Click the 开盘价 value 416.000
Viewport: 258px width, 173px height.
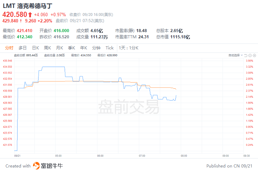click(x=61, y=31)
